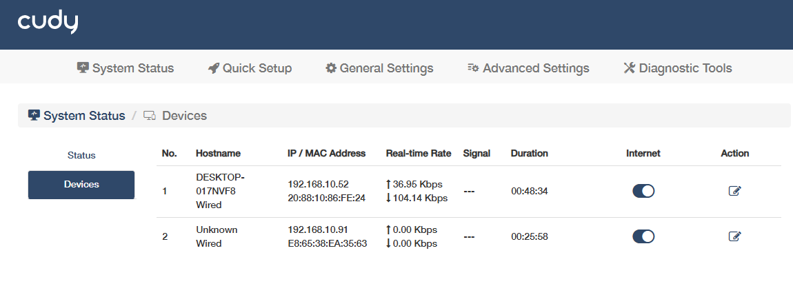Image resolution: width=793 pixels, height=306 pixels.
Task: Click the Real-time Rate column header
Action: [418, 153]
